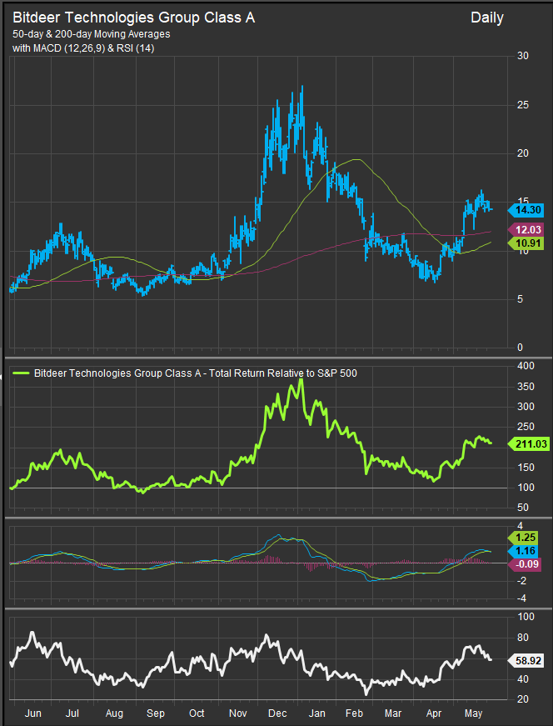
Task: Click the 400 relative return axis label
Action: (x=526, y=366)
